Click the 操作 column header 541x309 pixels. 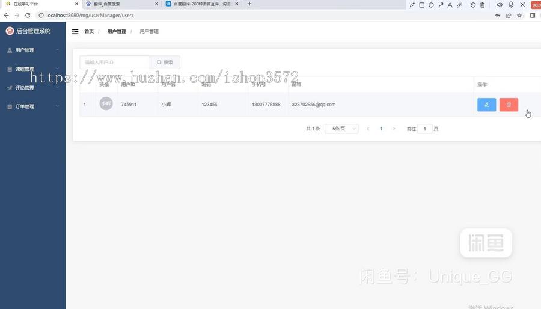pyautogui.click(x=482, y=85)
